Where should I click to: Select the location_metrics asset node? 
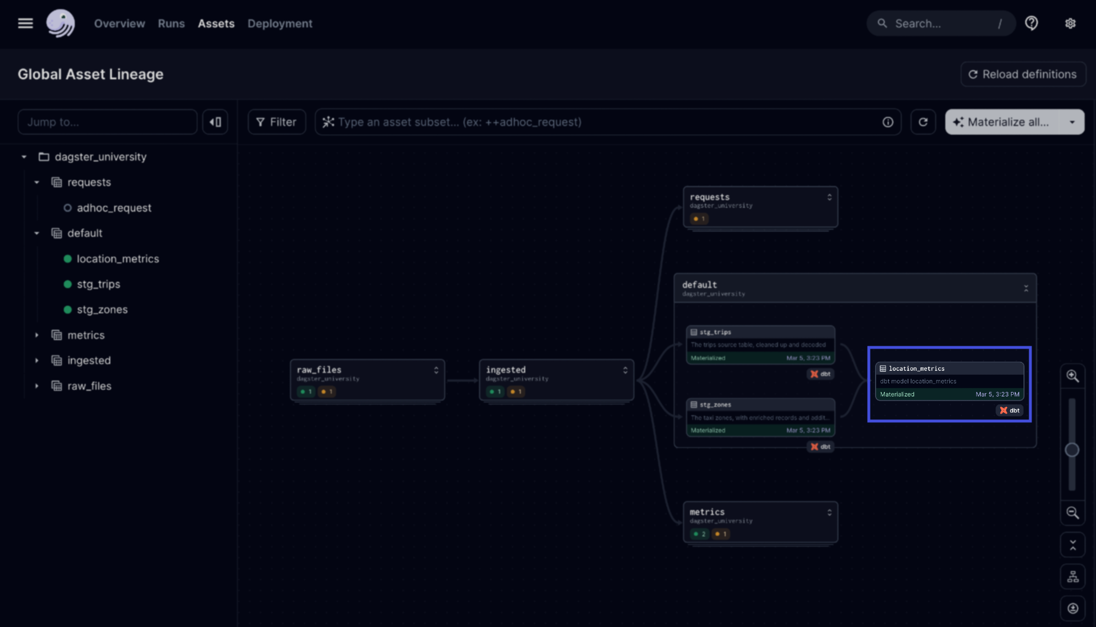pyautogui.click(x=949, y=381)
